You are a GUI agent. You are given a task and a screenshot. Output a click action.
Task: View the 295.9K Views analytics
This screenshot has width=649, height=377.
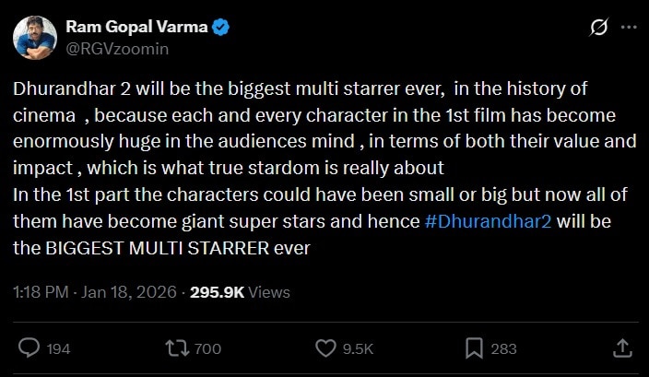point(240,292)
